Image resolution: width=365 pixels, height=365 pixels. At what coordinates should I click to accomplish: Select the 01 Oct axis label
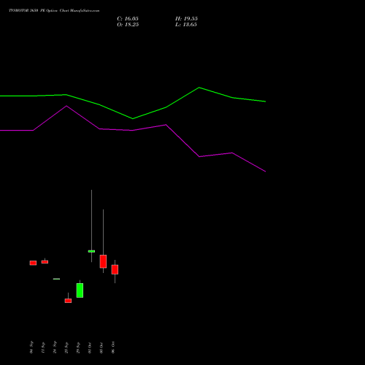[90, 347]
